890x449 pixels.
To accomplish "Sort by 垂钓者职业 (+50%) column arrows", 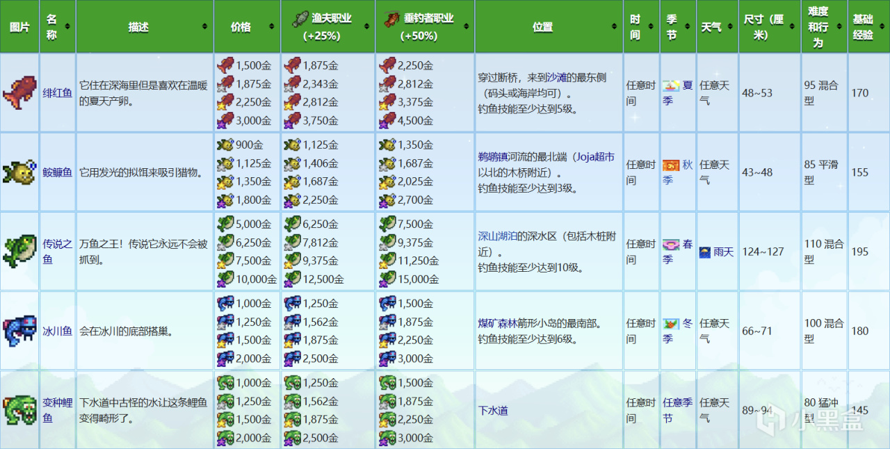I will coord(466,26).
